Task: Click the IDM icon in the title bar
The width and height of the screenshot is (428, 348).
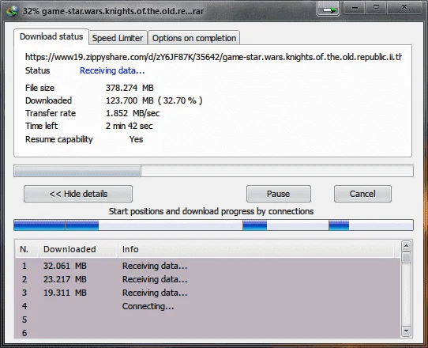Action: tap(12, 11)
